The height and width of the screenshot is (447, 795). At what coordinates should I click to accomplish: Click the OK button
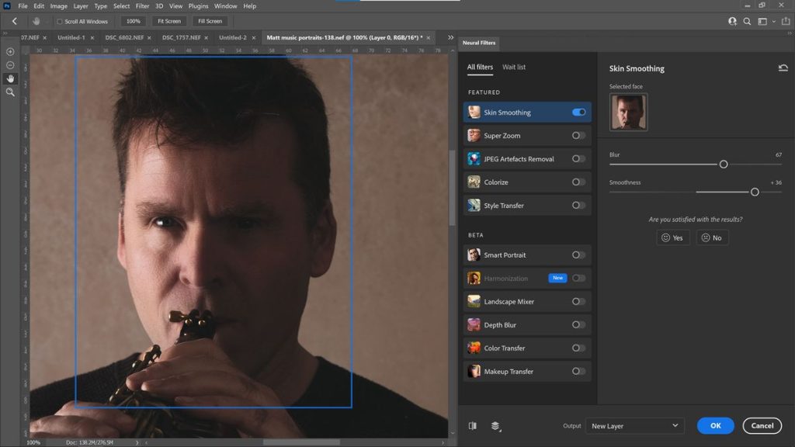pyautogui.click(x=715, y=425)
